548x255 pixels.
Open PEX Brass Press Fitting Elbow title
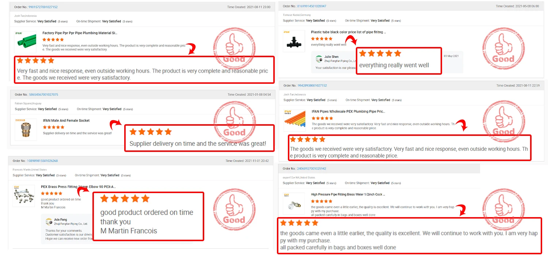78,187
